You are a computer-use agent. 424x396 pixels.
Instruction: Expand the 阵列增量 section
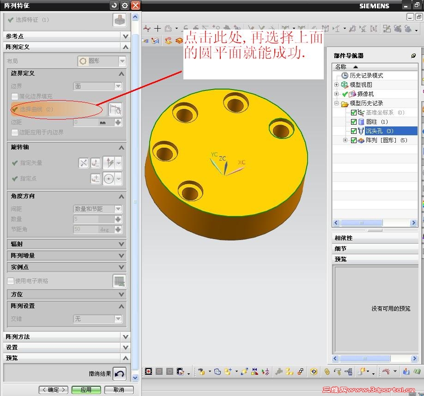tap(67, 256)
